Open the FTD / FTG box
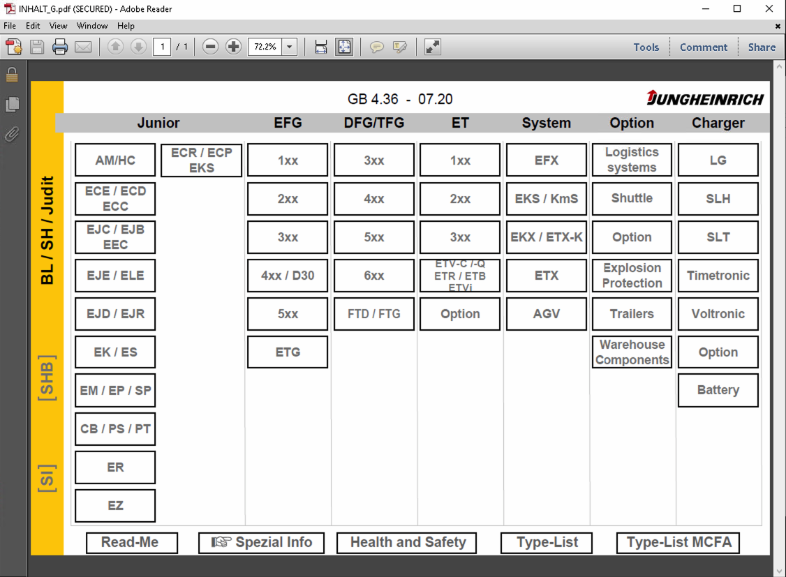786x577 pixels. tap(374, 314)
